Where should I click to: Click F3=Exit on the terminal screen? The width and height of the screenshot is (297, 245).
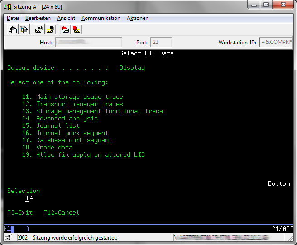(20, 213)
